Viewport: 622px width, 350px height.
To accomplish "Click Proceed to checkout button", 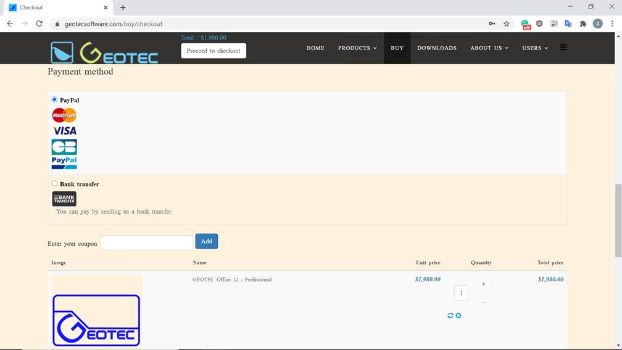I will click(214, 51).
